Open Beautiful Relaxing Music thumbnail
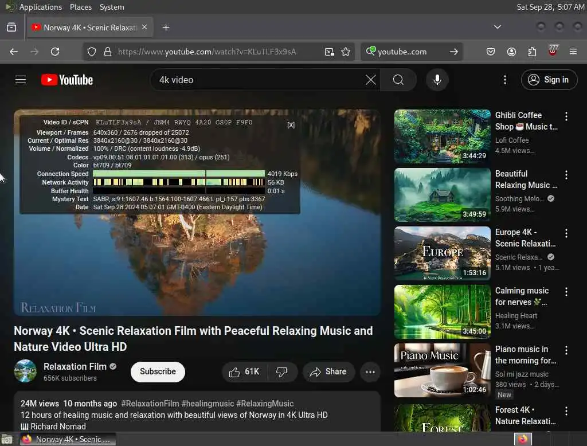Viewport: 587px width, 446px height. (442, 195)
